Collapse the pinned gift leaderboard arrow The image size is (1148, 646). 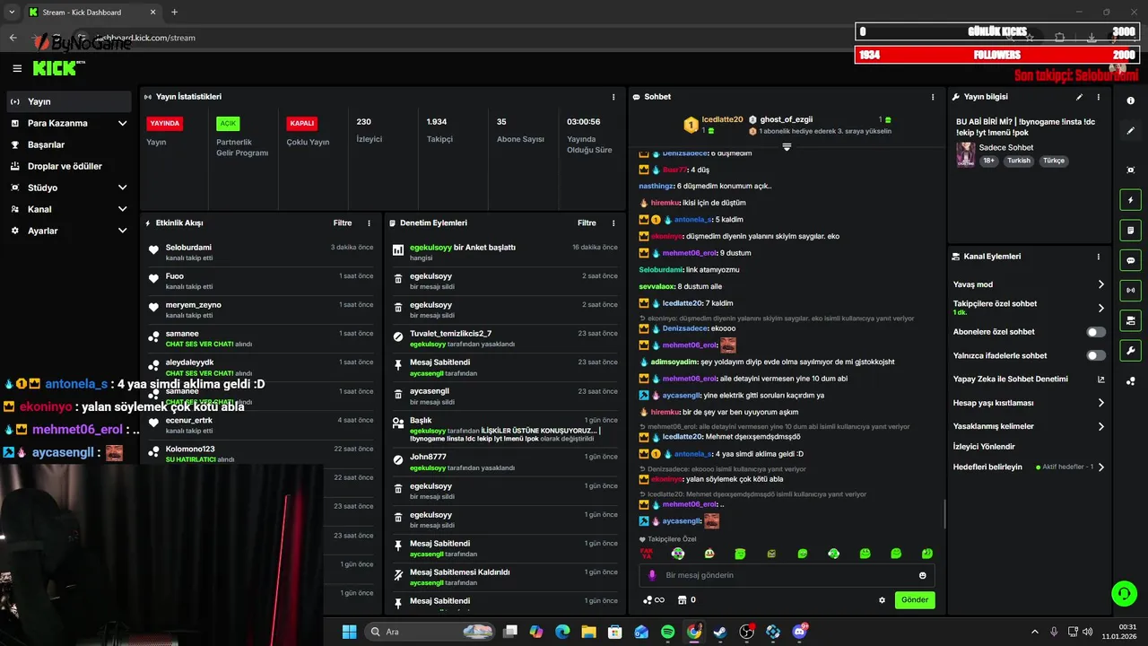[x=787, y=146]
